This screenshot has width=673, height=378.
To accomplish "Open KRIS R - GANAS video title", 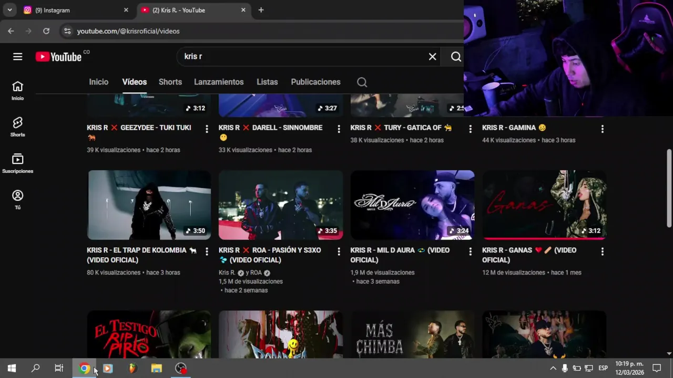I will 529,255.
